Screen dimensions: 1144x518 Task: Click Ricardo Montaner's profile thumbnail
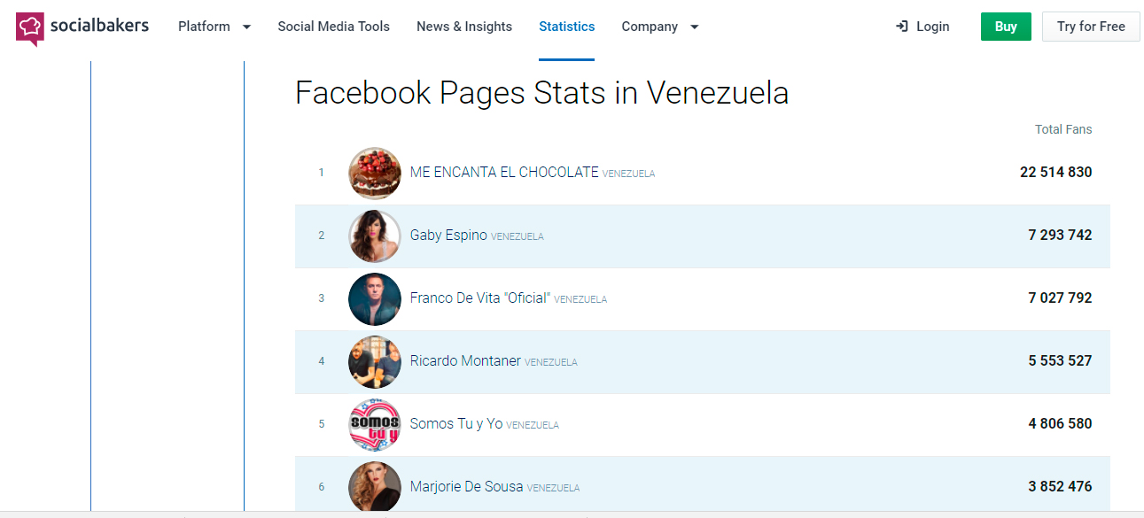point(375,361)
